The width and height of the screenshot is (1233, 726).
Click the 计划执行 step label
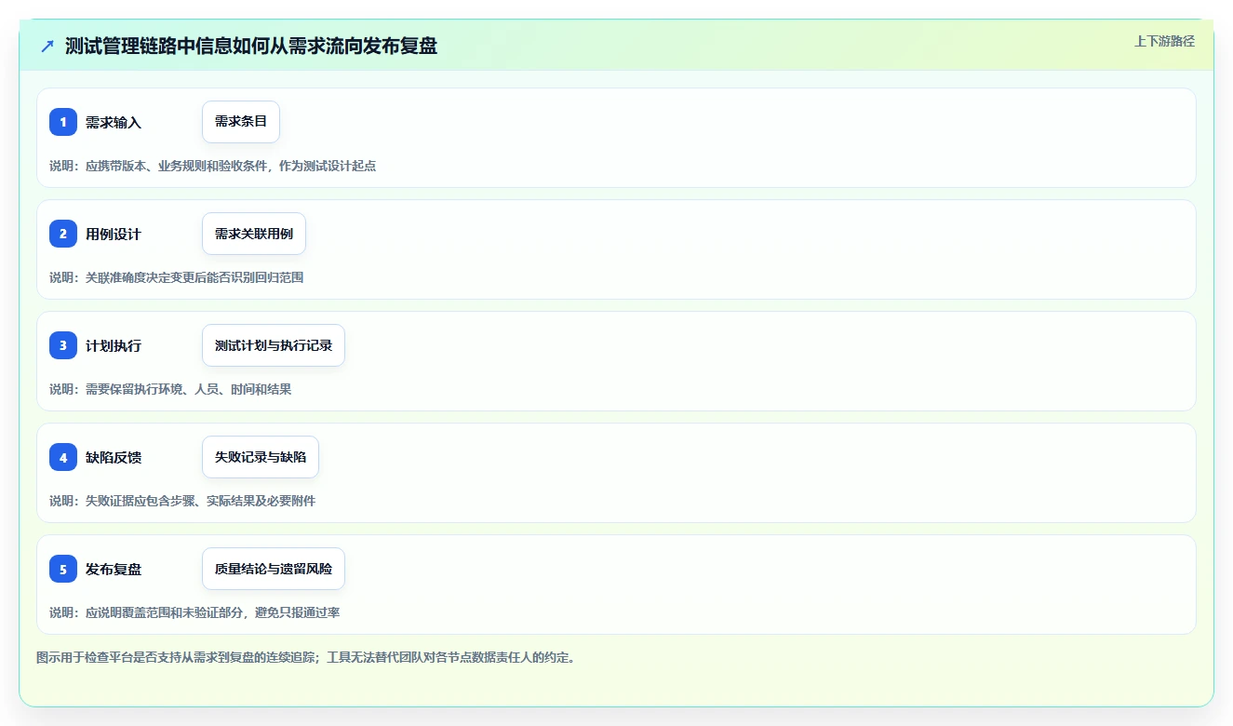click(114, 345)
